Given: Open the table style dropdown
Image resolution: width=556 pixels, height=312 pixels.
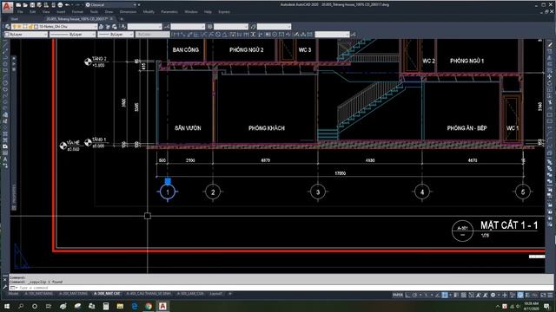Looking at the screenshot, I should 231,27.
